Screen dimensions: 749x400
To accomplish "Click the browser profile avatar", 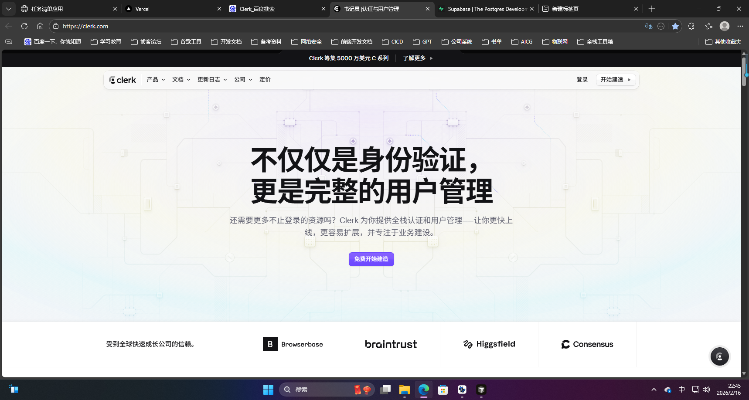I will [x=725, y=26].
